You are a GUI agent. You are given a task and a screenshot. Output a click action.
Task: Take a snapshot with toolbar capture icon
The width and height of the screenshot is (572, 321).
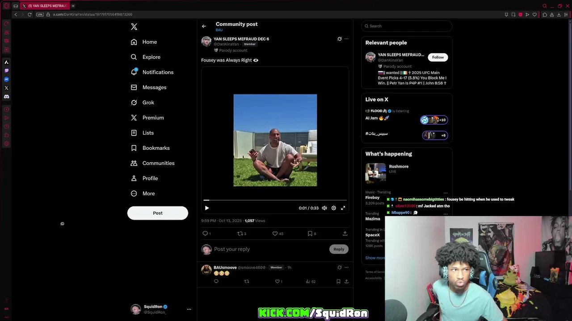pyautogui.click(x=513, y=14)
